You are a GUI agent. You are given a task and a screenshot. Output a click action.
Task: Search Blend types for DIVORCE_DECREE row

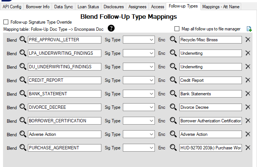tap(23, 107)
